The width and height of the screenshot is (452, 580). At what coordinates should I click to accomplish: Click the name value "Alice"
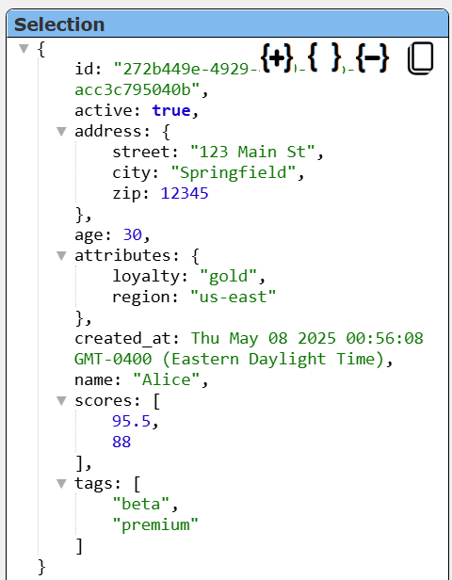[167, 379]
